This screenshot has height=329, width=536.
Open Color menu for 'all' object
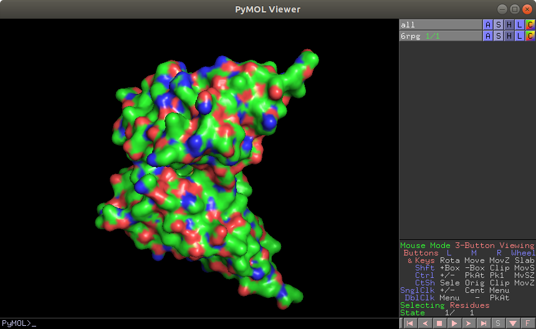click(530, 24)
